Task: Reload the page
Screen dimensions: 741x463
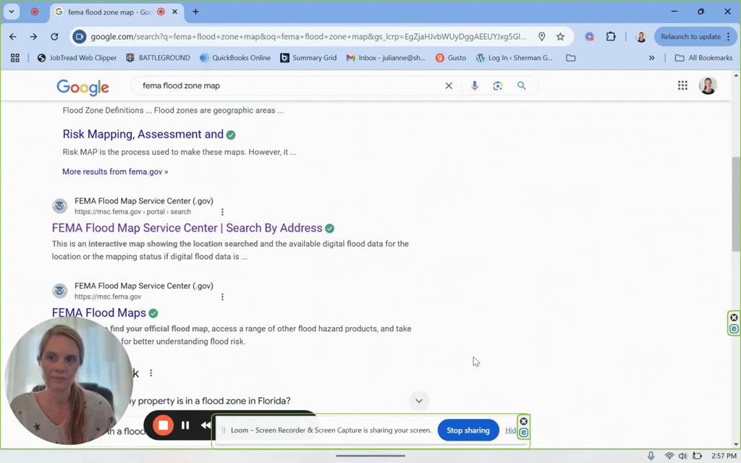Action: (x=54, y=37)
